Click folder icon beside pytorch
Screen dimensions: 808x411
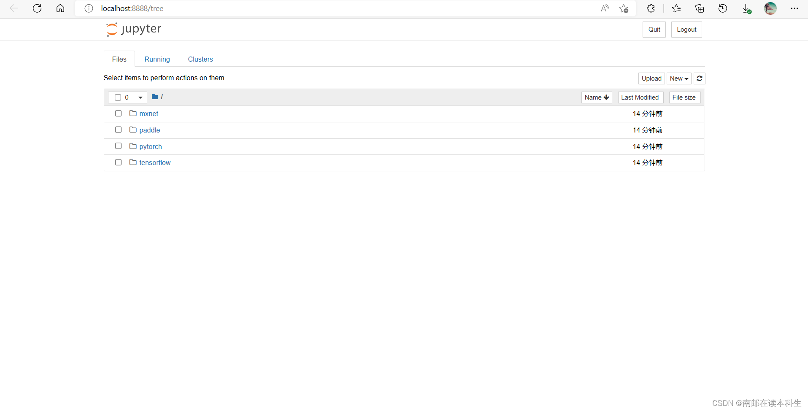coord(133,146)
